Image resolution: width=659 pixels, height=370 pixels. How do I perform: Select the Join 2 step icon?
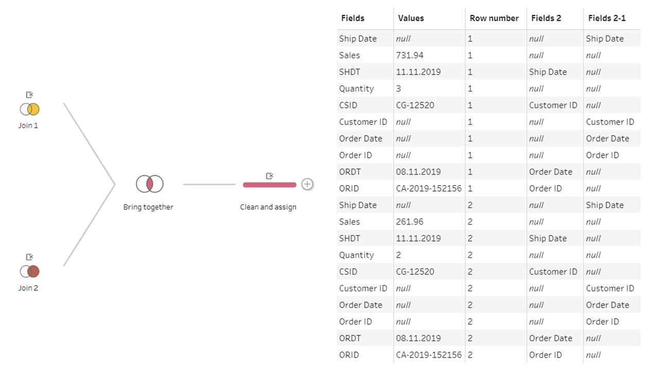[30, 271]
